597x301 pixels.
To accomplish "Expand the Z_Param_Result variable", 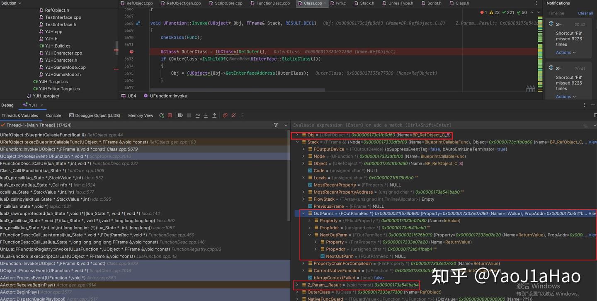I will point(297,285).
